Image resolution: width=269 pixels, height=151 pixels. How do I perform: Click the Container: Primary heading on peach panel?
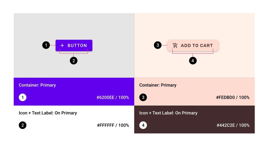click(x=158, y=85)
